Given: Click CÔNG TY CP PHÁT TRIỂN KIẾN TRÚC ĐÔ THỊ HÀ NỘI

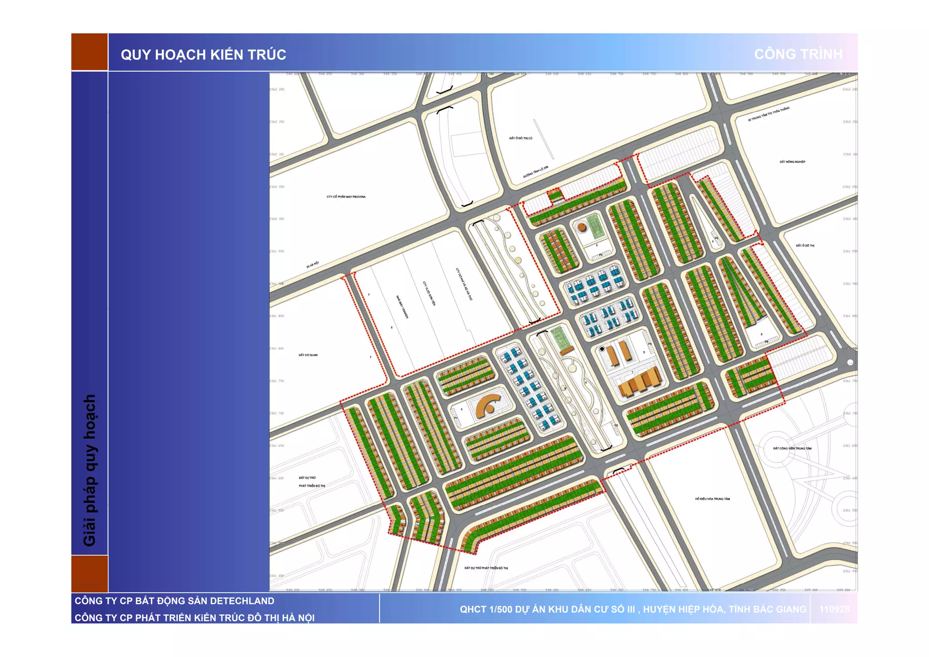Looking at the screenshot, I should (195, 618).
